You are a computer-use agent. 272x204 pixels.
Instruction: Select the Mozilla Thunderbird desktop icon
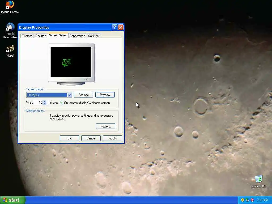pyautogui.click(x=10, y=31)
